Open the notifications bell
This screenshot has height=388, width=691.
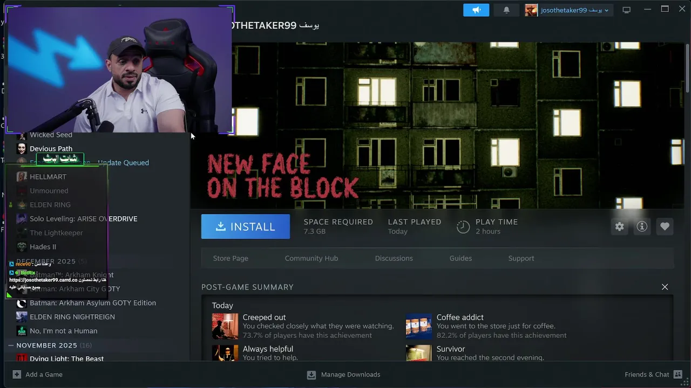tap(506, 10)
